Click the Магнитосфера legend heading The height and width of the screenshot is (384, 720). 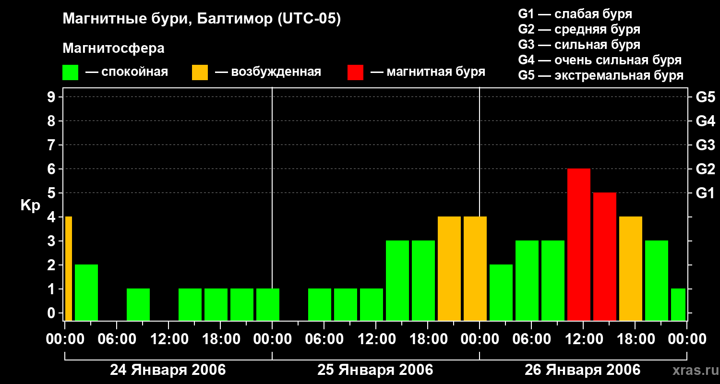114,48
